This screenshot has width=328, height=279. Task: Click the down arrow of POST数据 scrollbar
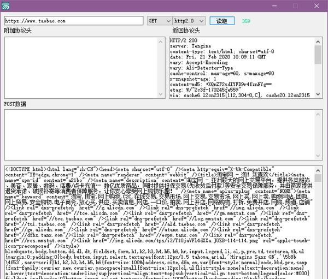click(318, 156)
